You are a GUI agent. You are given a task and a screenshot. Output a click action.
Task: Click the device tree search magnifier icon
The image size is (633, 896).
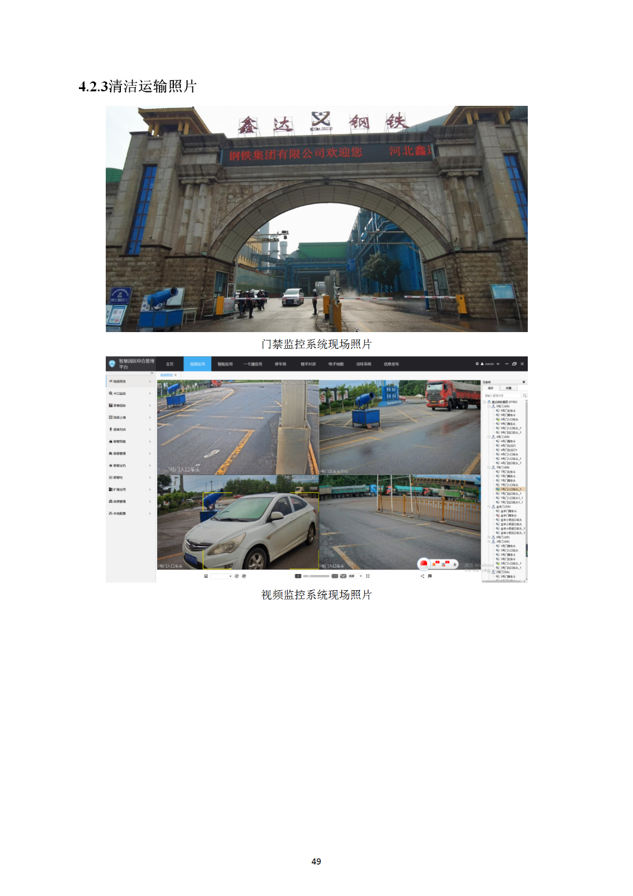pos(524,395)
